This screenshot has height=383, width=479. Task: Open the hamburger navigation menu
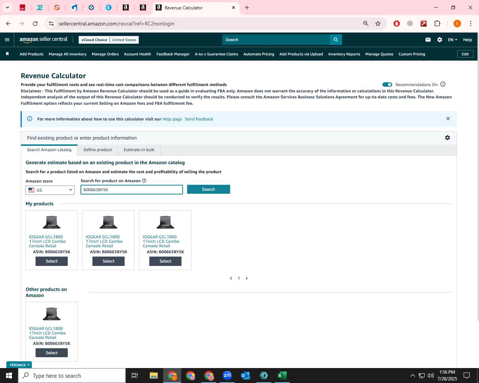click(x=7, y=40)
